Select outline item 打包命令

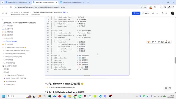tap(6, 72)
